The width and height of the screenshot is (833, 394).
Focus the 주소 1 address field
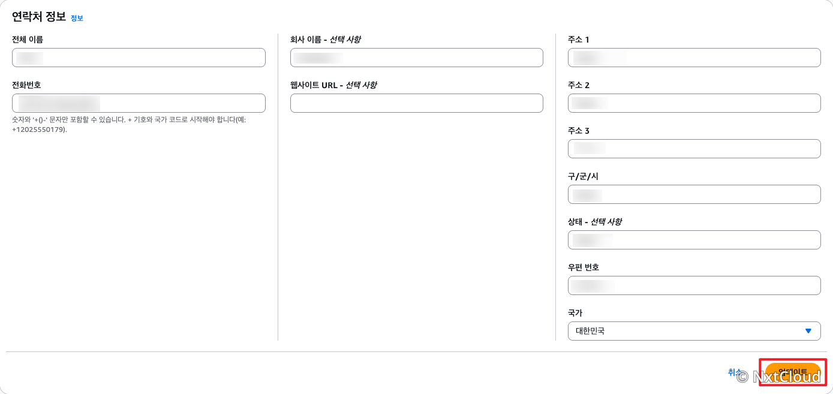coord(694,58)
